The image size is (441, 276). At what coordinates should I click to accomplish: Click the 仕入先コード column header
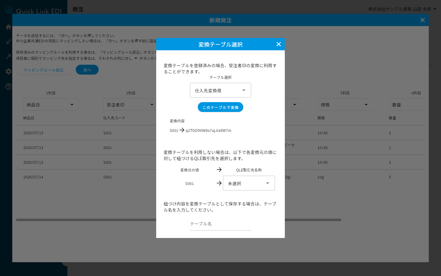[x=114, y=118]
